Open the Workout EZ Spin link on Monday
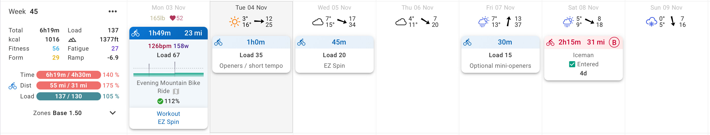Screen dimensions: 710x135 (x=169, y=118)
